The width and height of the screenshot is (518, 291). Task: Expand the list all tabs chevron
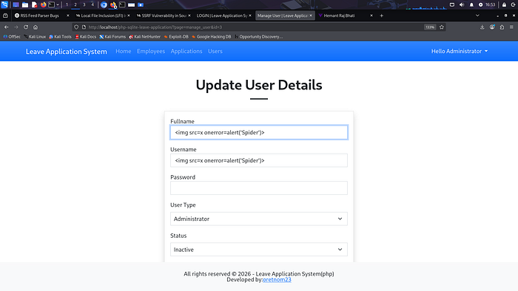coord(477,16)
